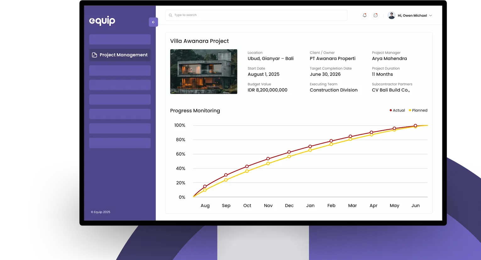This screenshot has height=260, width=481.
Task: Click the 60% label on y-axis
Action: (x=180, y=154)
